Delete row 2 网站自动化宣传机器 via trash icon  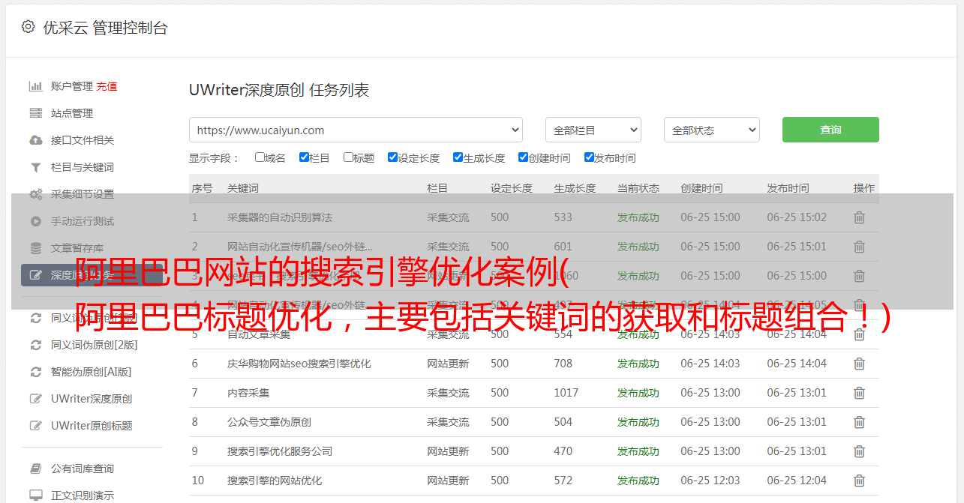[859, 247]
